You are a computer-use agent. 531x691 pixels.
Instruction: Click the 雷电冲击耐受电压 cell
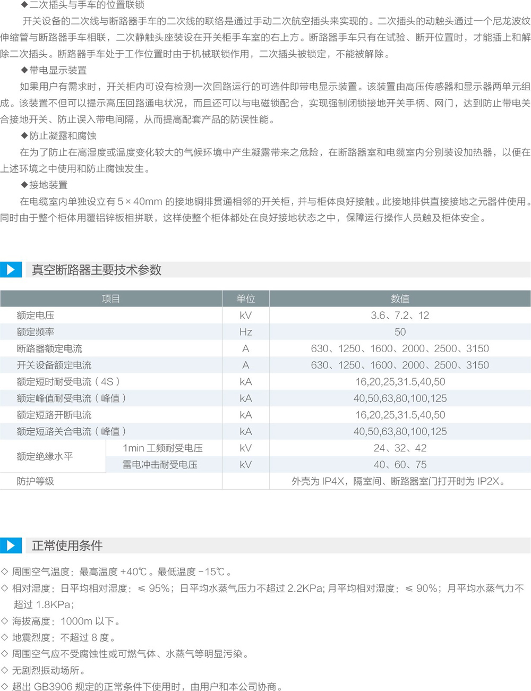(160, 465)
